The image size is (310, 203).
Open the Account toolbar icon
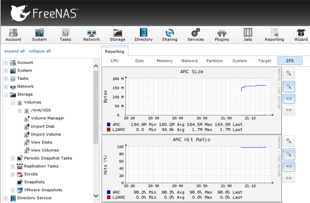(13, 35)
